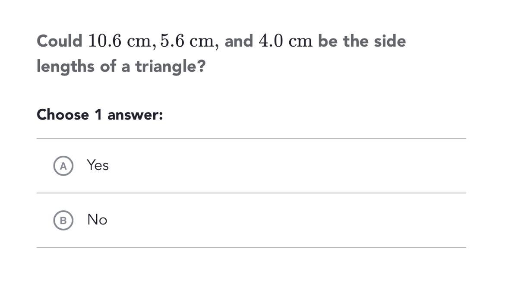This screenshot has height=306, width=518.
Task: Click the blank area of the No row
Action: pos(287,221)
